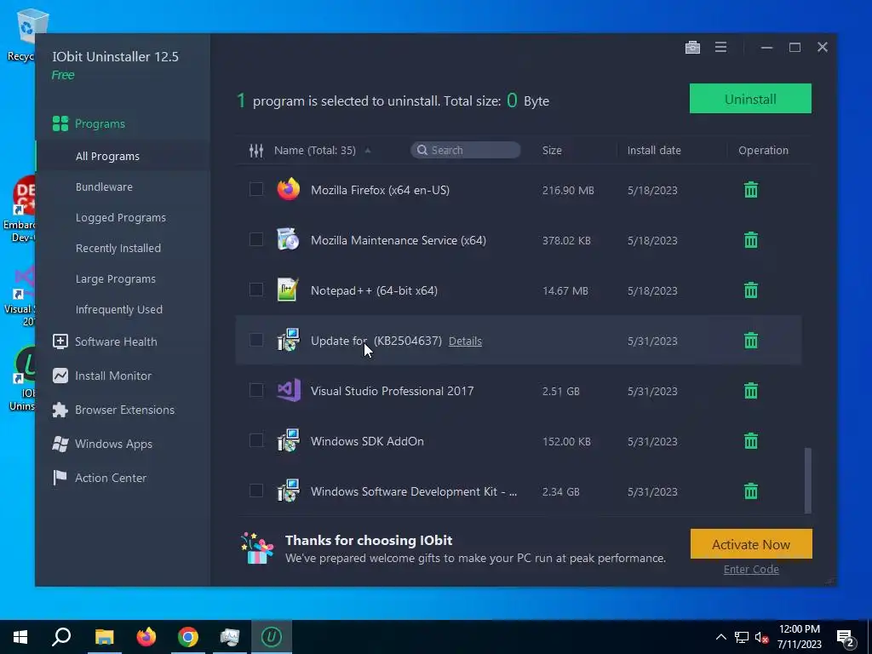Click the Notepad++ program icon

click(x=288, y=290)
